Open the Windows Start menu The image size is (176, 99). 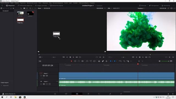click(2, 97)
